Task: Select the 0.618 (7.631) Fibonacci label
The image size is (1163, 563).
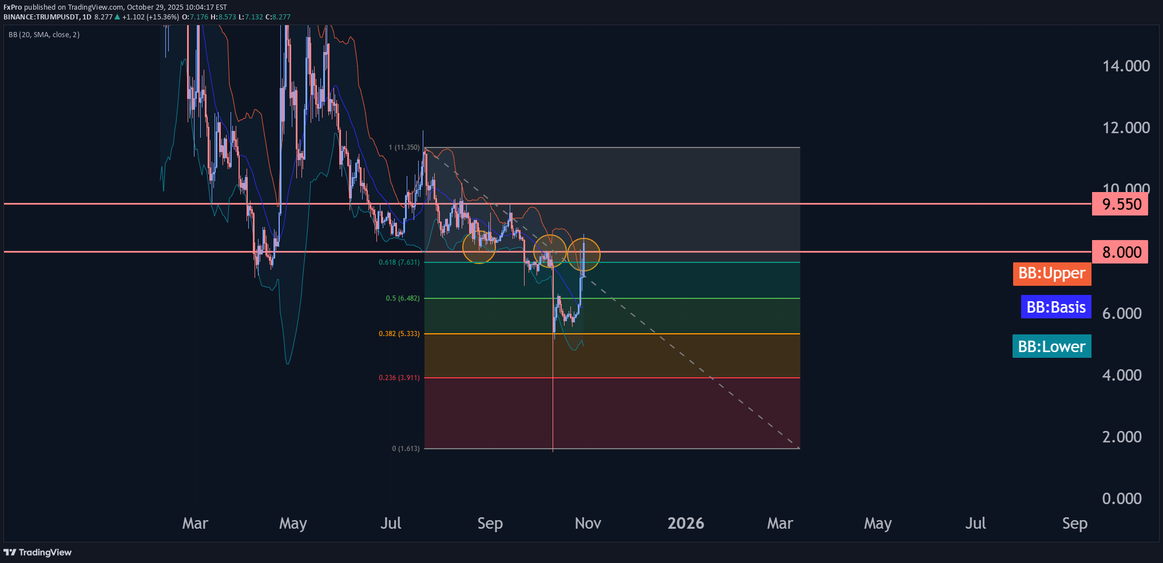Action: 399,262
